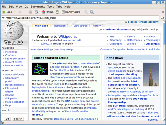Open the Bookmarks menu
Screen dimensions: 166x125
[38, 7]
